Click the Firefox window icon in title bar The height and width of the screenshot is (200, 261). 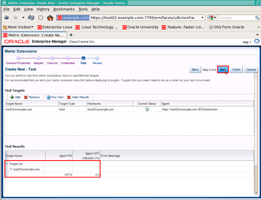point(4,3)
